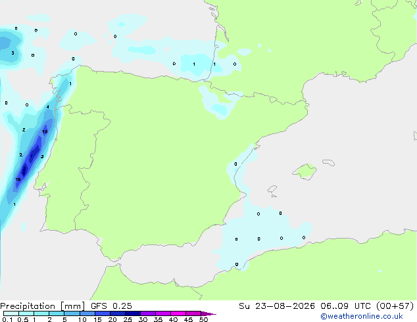This screenshot has height=322, width=417.
Task: Select the 0.5–1 mm legend swatch
Action: [26, 313]
